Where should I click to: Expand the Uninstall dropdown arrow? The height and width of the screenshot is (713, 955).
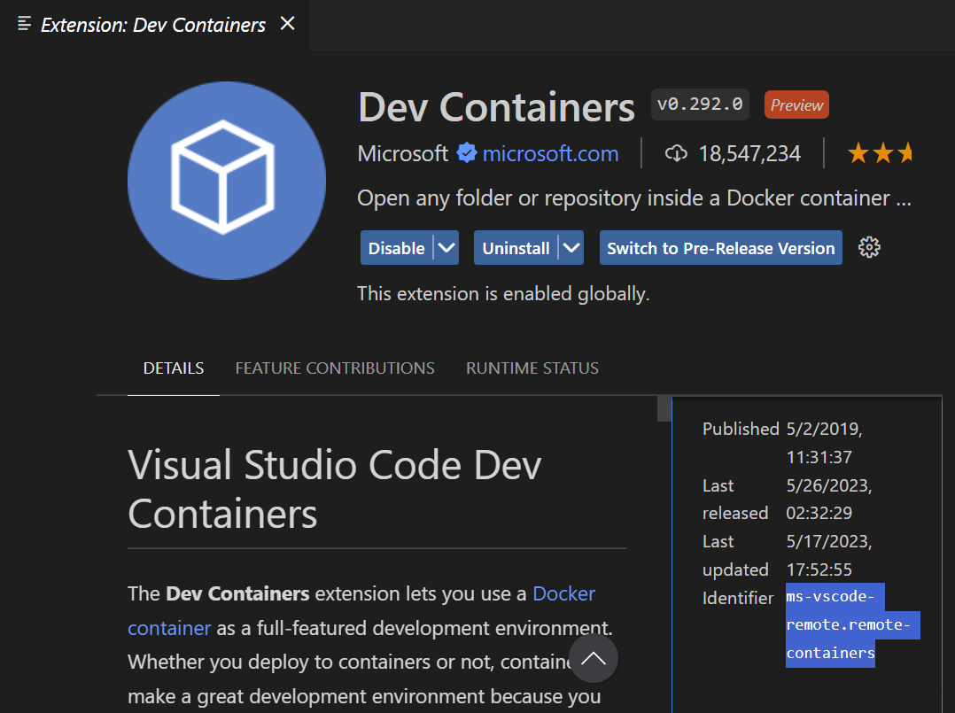(x=571, y=248)
